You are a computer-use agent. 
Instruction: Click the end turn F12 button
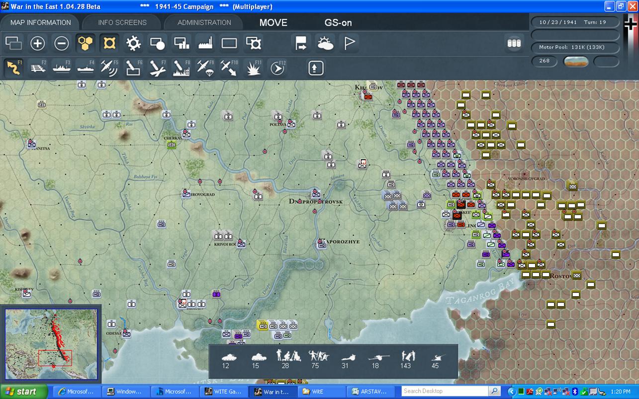[277, 68]
